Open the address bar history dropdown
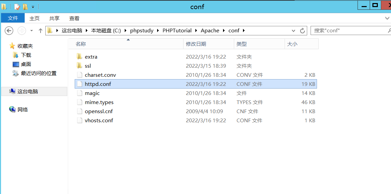The height and width of the screenshot is (194, 391). (293, 30)
